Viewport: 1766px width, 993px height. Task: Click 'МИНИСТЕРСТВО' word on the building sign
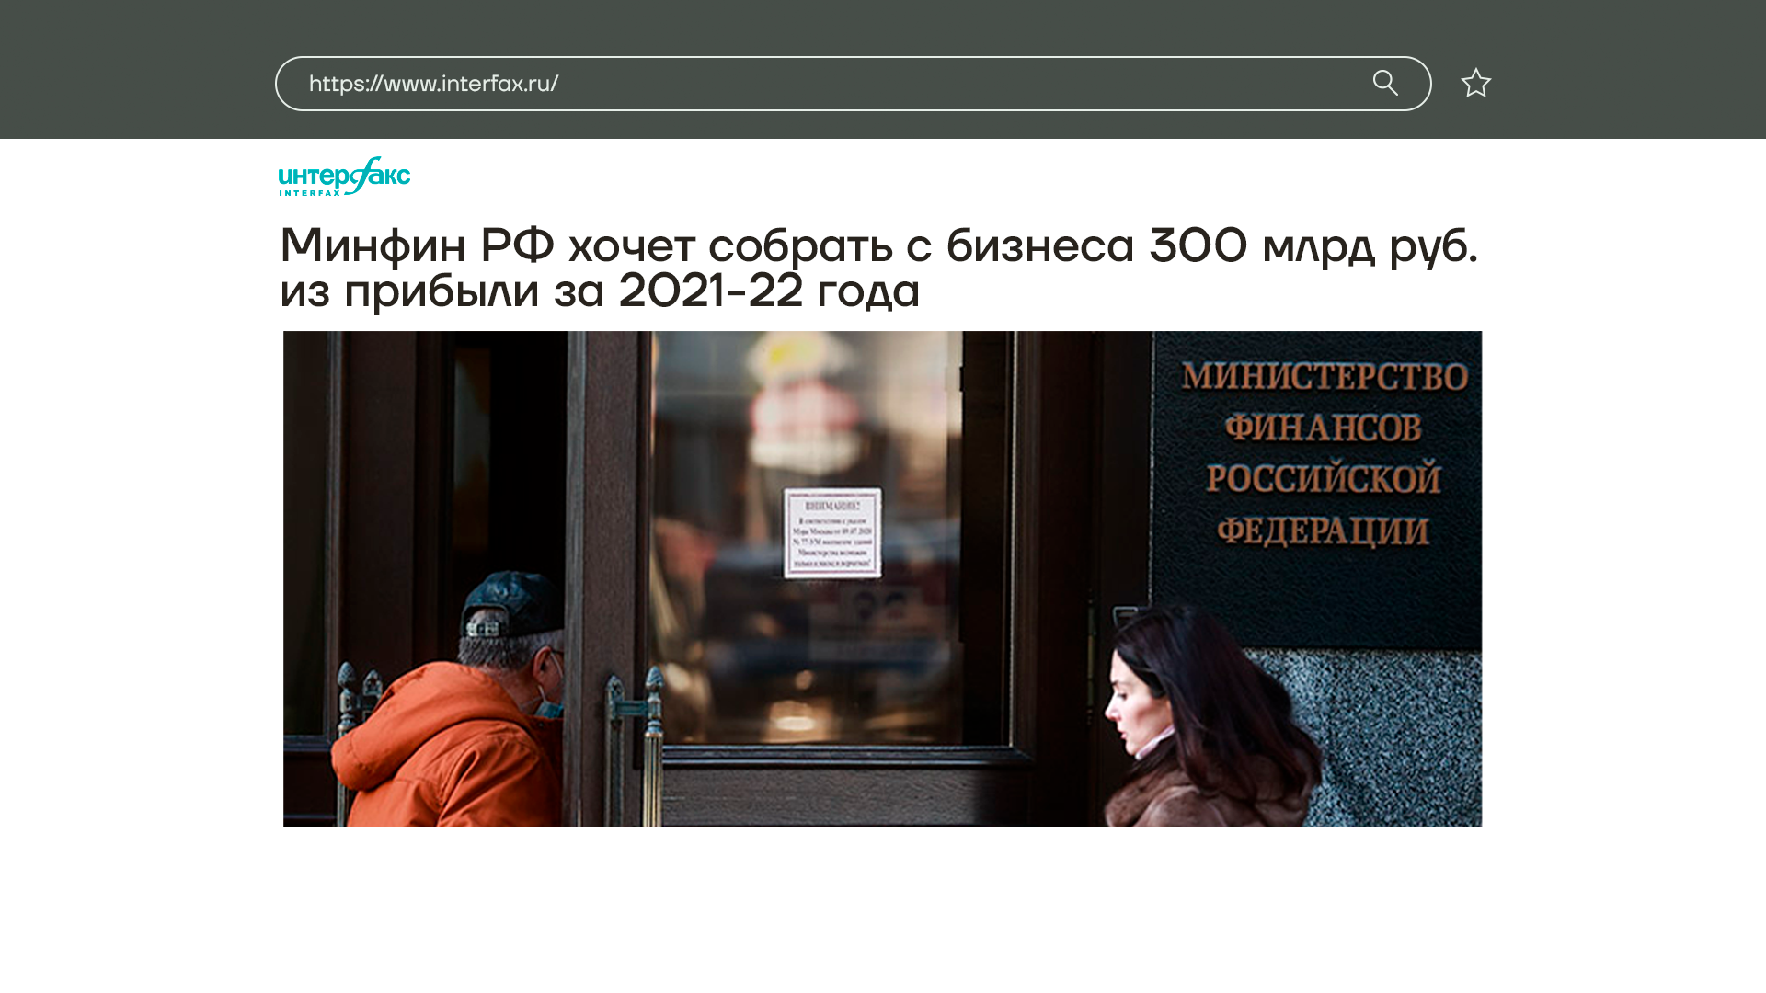pyautogui.click(x=1324, y=377)
